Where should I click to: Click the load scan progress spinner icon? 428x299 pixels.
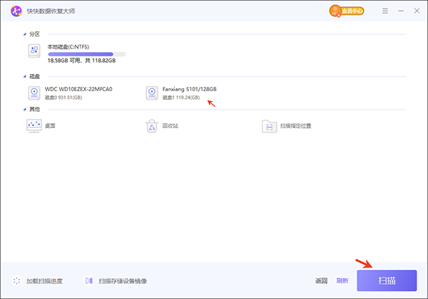pyautogui.click(x=16, y=280)
